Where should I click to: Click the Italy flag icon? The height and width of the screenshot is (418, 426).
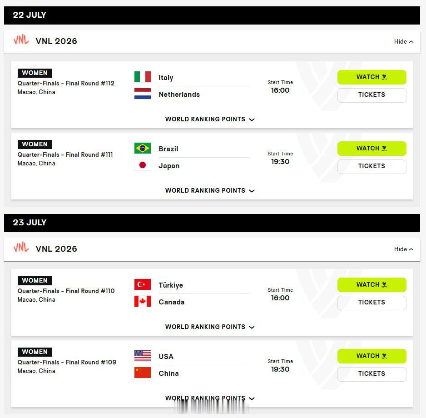[143, 77]
